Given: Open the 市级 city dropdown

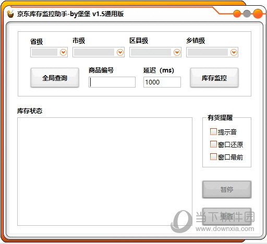Looking at the screenshot, I should click(99, 52).
